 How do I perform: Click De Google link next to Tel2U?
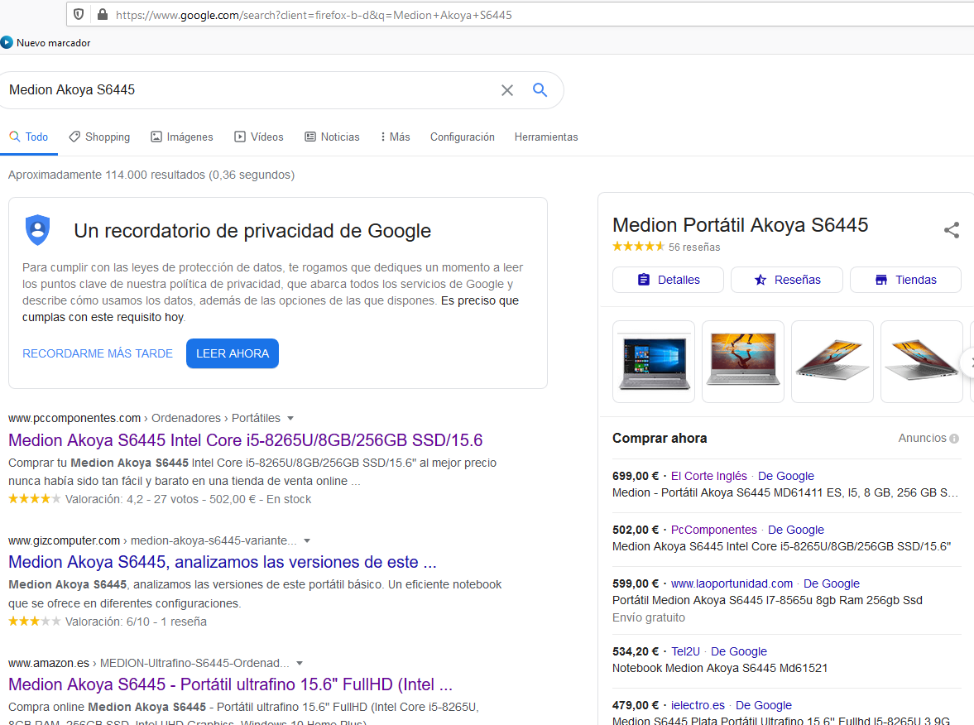click(x=739, y=651)
